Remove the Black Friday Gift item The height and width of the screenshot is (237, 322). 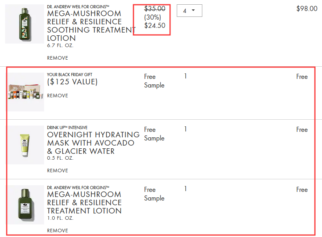[x=57, y=96]
